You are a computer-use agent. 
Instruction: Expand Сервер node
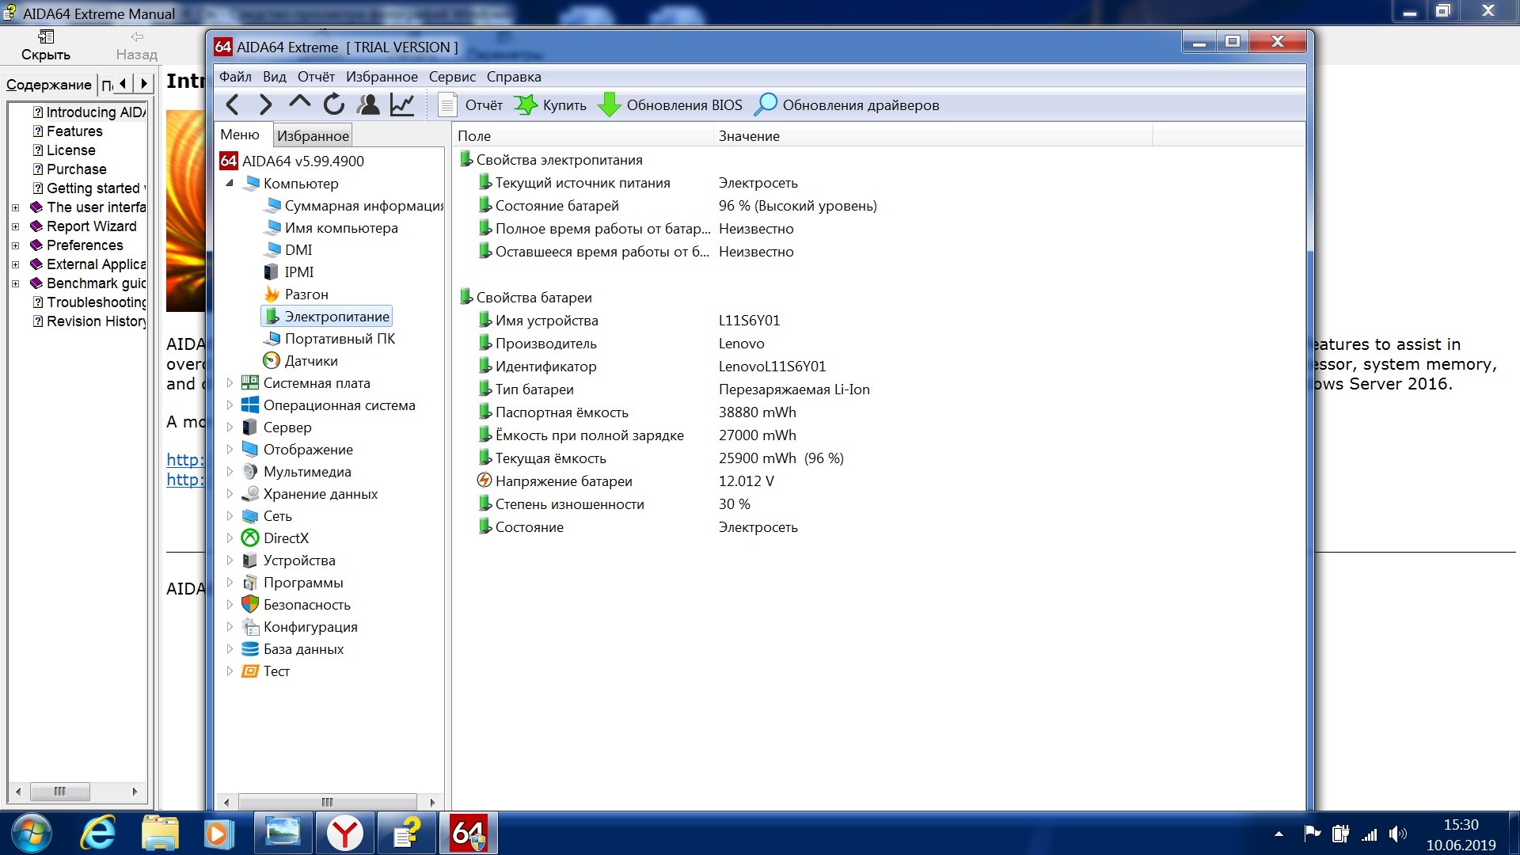click(230, 427)
